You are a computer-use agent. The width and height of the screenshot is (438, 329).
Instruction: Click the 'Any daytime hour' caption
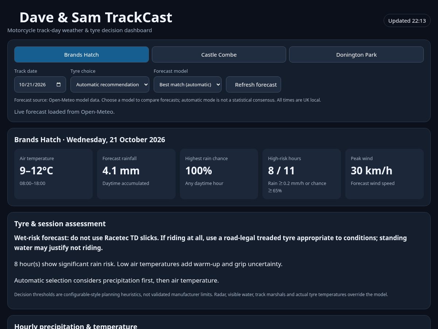[x=204, y=183]
